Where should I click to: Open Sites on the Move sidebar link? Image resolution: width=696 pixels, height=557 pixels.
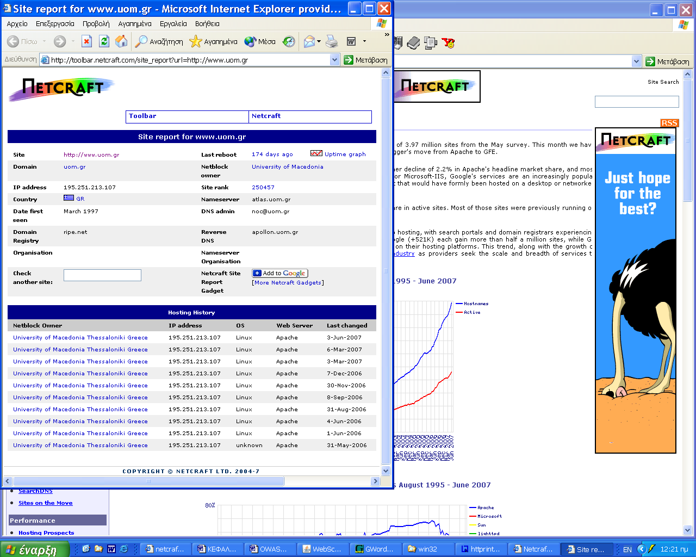(45, 503)
